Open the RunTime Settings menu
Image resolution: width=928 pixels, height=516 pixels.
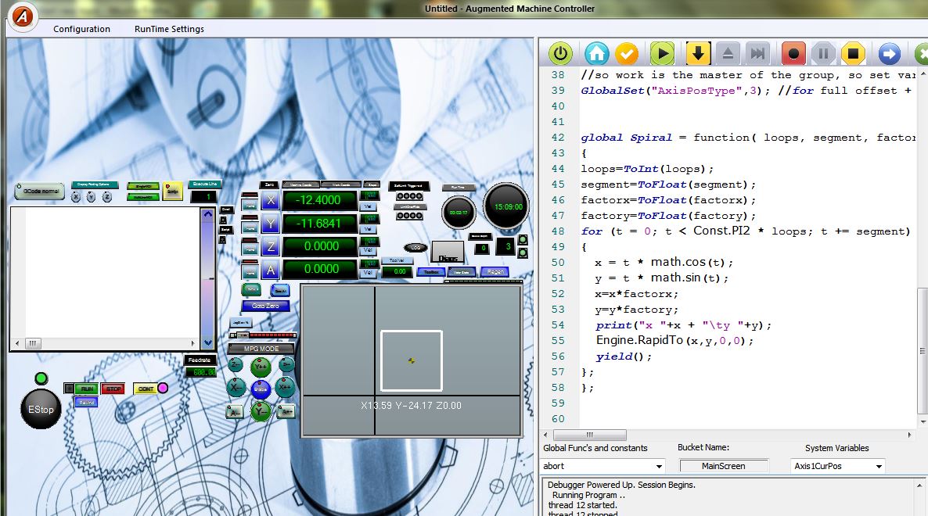(169, 29)
